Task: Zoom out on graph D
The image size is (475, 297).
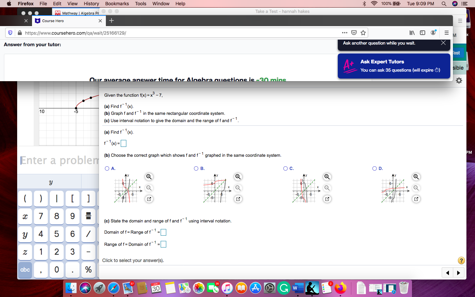Action: [x=416, y=188]
